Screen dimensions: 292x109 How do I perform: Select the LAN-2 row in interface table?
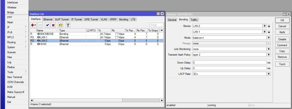pos(96,41)
